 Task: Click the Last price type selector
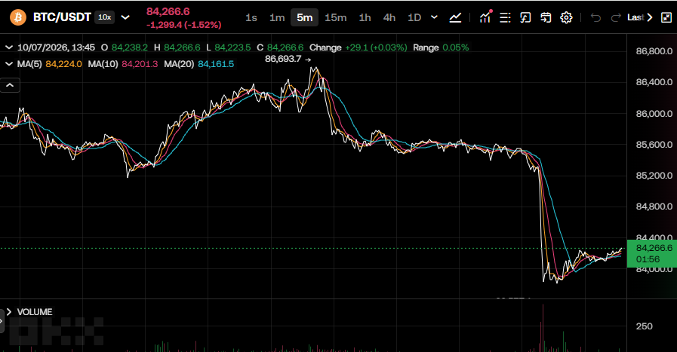(640, 17)
